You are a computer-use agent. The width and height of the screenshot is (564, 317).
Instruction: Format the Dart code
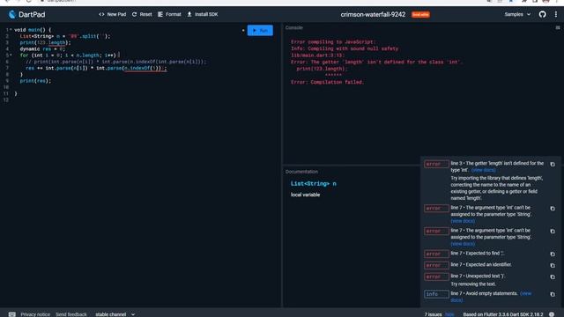click(x=169, y=14)
